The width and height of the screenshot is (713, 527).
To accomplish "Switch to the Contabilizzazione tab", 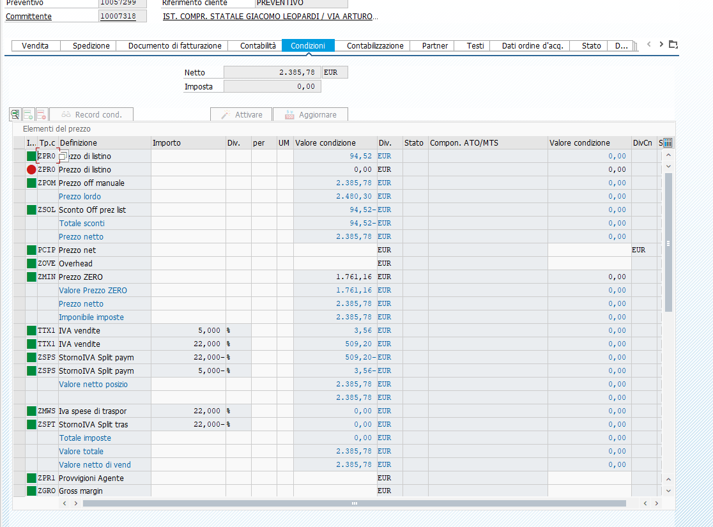I will pos(375,46).
